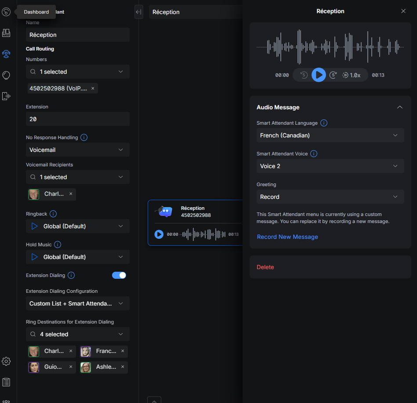Toggle the Extension Dialing switch
Screen dimensions: 417x403
coord(119,275)
